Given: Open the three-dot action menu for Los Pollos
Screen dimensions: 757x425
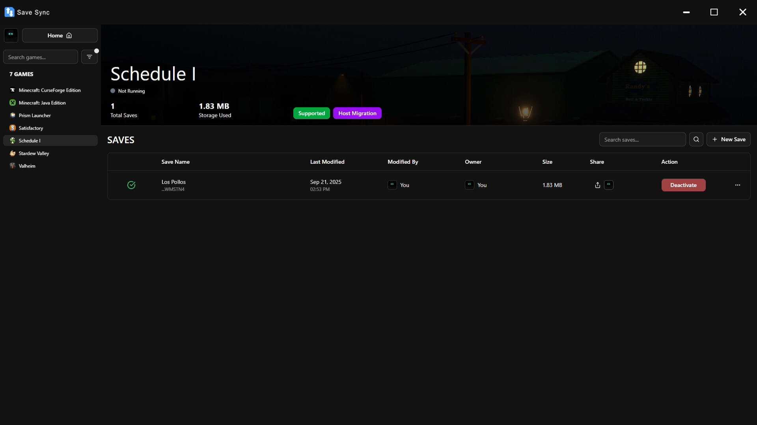Looking at the screenshot, I should click(x=737, y=185).
